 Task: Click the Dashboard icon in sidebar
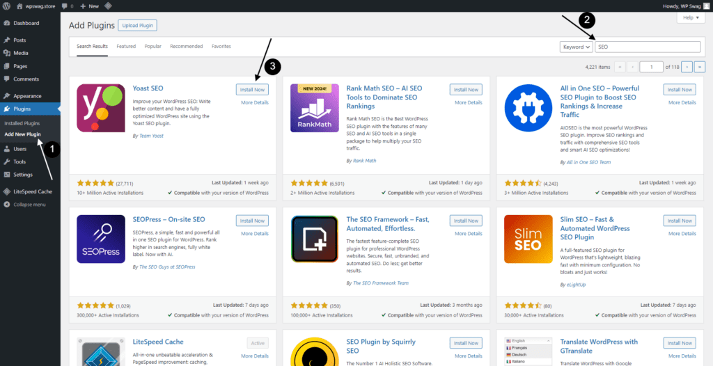tap(6, 23)
